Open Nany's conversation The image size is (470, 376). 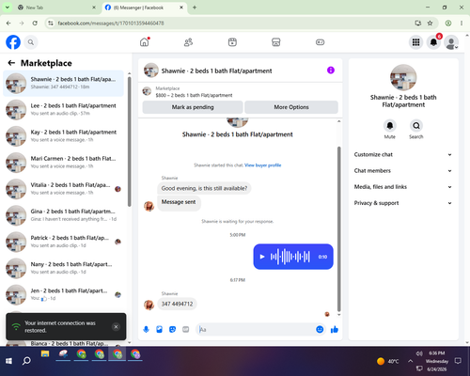[63, 268]
